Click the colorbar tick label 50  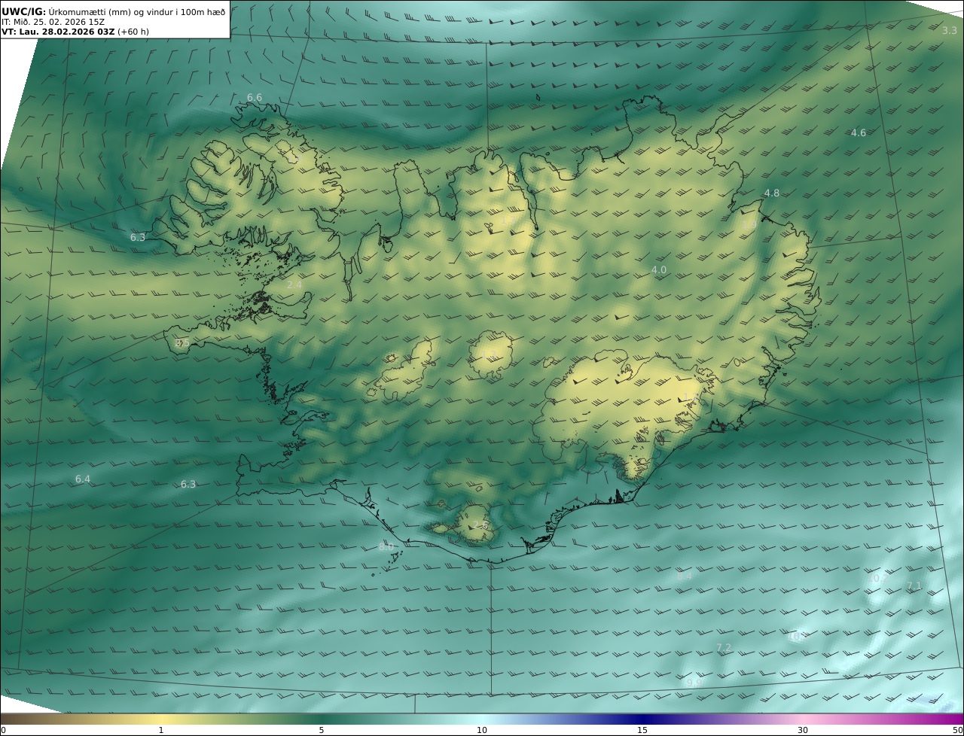pos(957,731)
